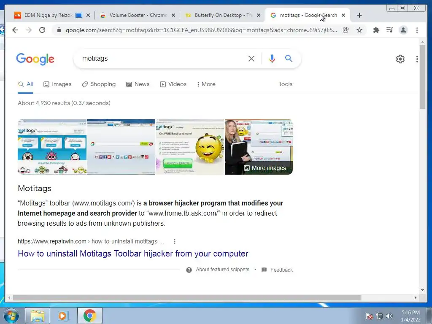Open Action Center flag tray icon
Viewport: 432px width, 324px height.
[369, 316]
